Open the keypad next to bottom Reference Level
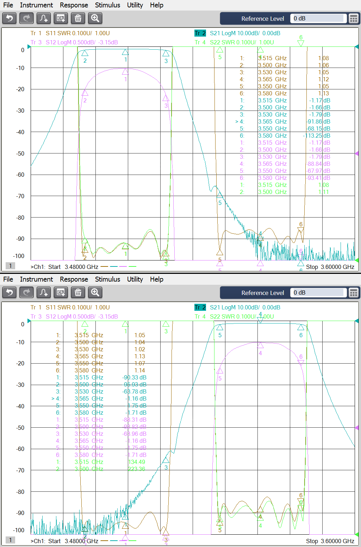Screen dimensions: 361x547 (353, 293)
